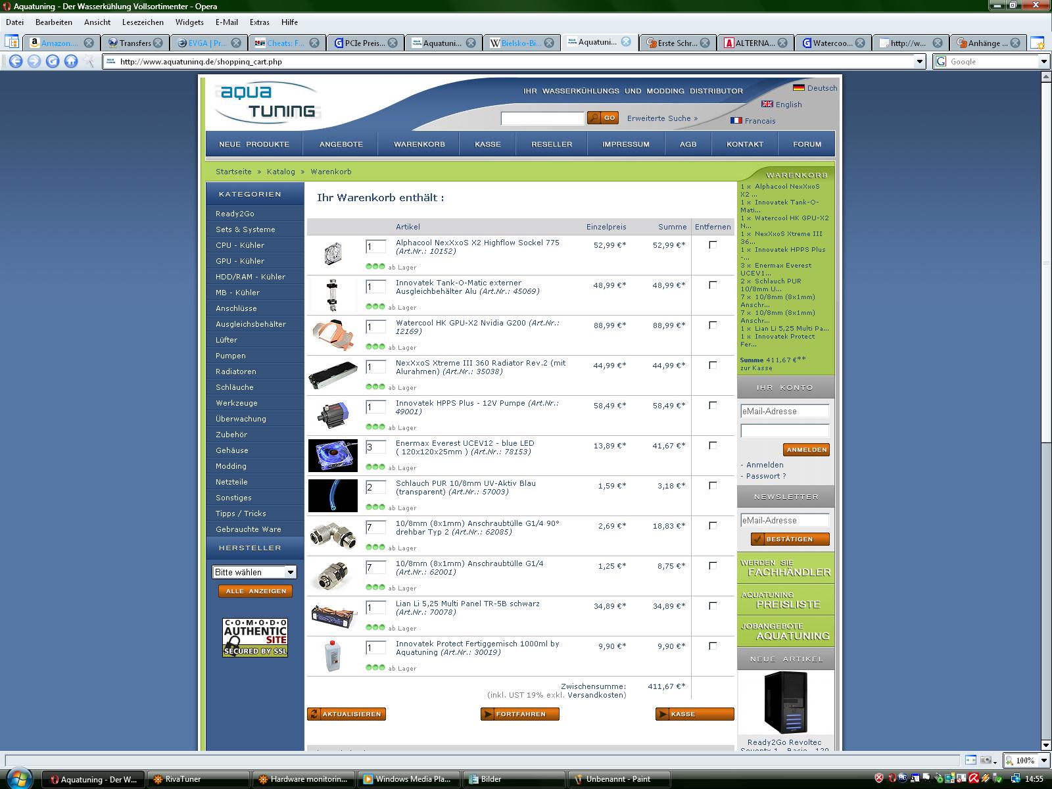Check remove box for NexXxoS Xtreme III radiator

713,365
